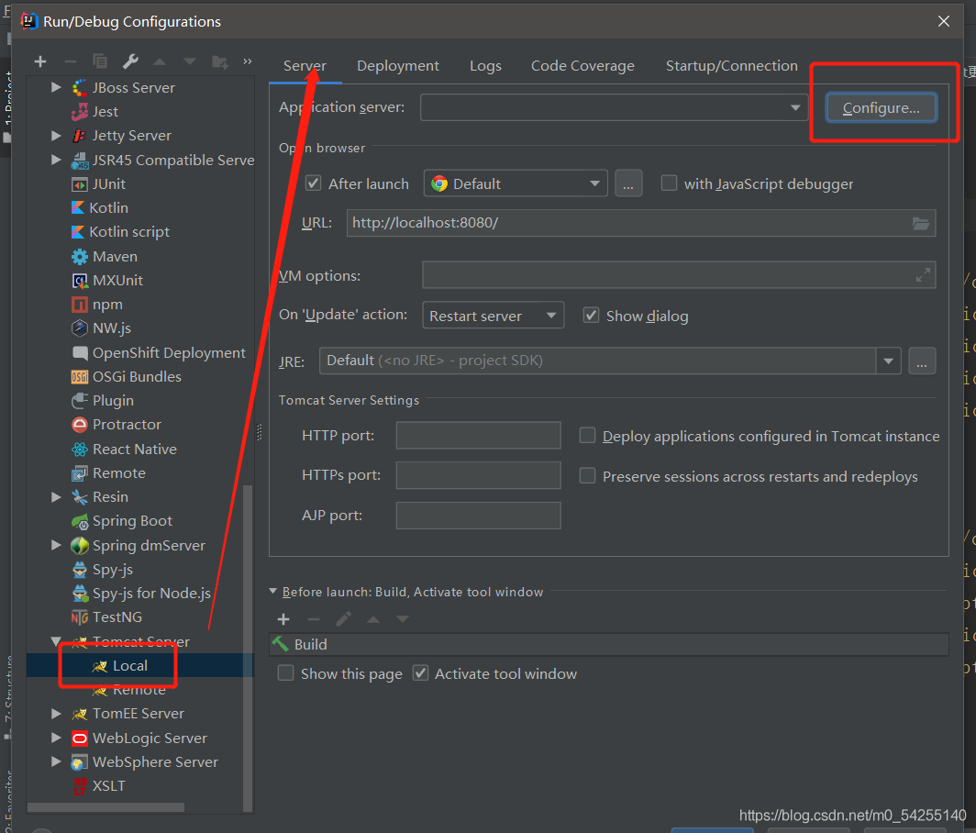Expand WebLogic Server node
This screenshot has height=833, width=976.
[56, 738]
